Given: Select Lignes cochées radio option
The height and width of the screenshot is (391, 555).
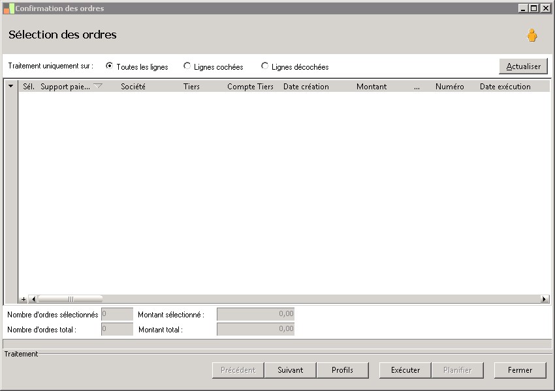Looking at the screenshot, I should coord(187,66).
